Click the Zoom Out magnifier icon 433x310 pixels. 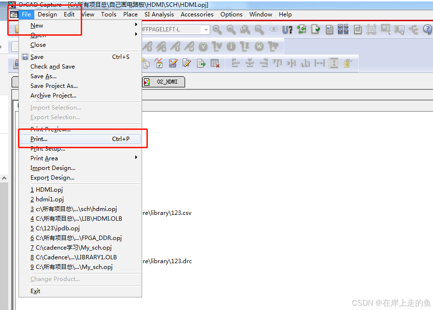231,29
